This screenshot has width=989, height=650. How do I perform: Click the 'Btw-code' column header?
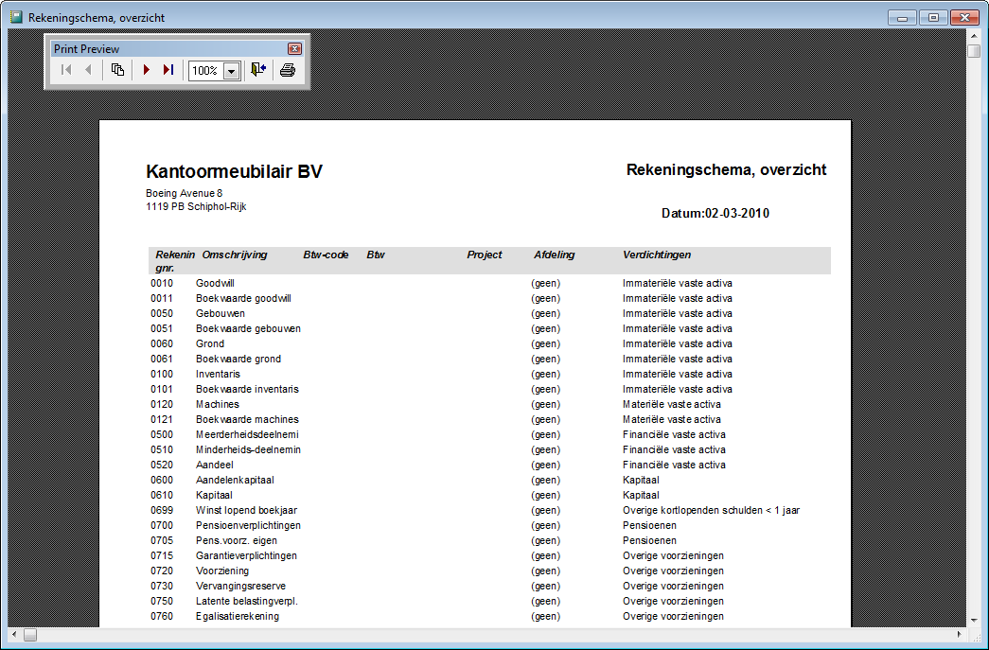pos(327,255)
